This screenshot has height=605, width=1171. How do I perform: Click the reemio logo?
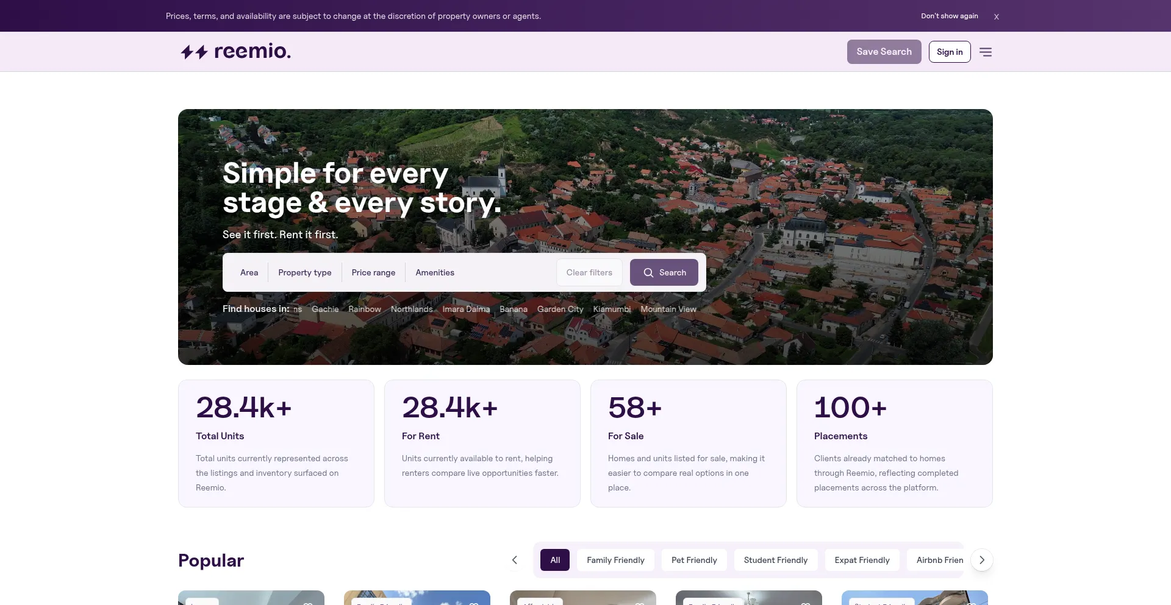(x=235, y=51)
